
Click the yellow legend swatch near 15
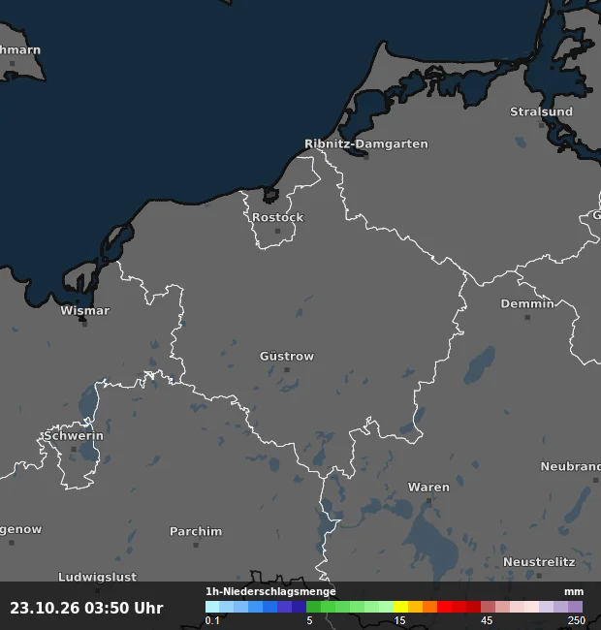coord(400,607)
